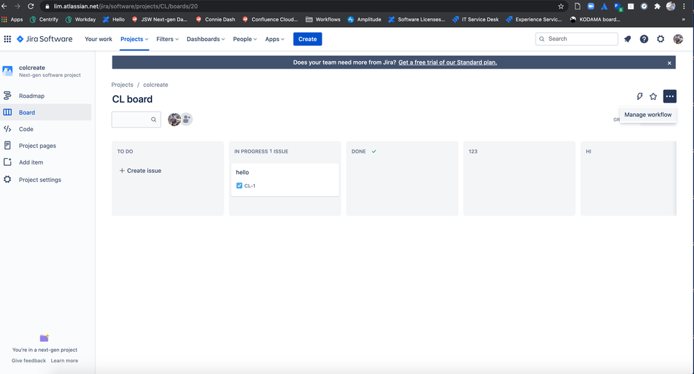Close the free trial banner
The image size is (694, 374).
(x=669, y=62)
